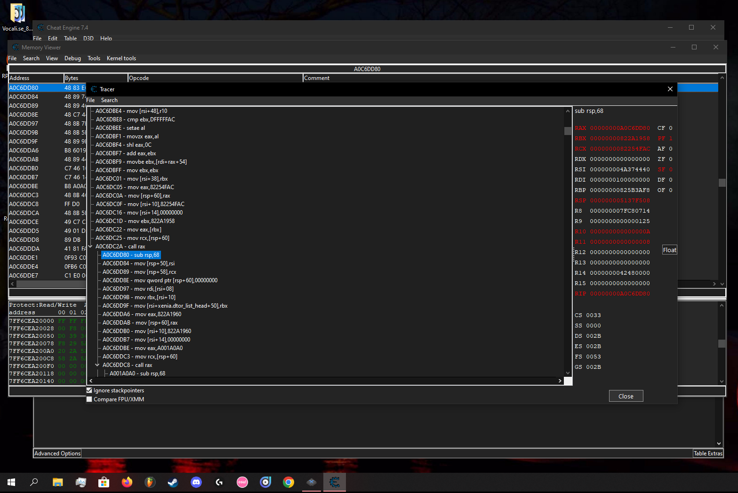Click the osu! taskbar icon

pos(242,482)
